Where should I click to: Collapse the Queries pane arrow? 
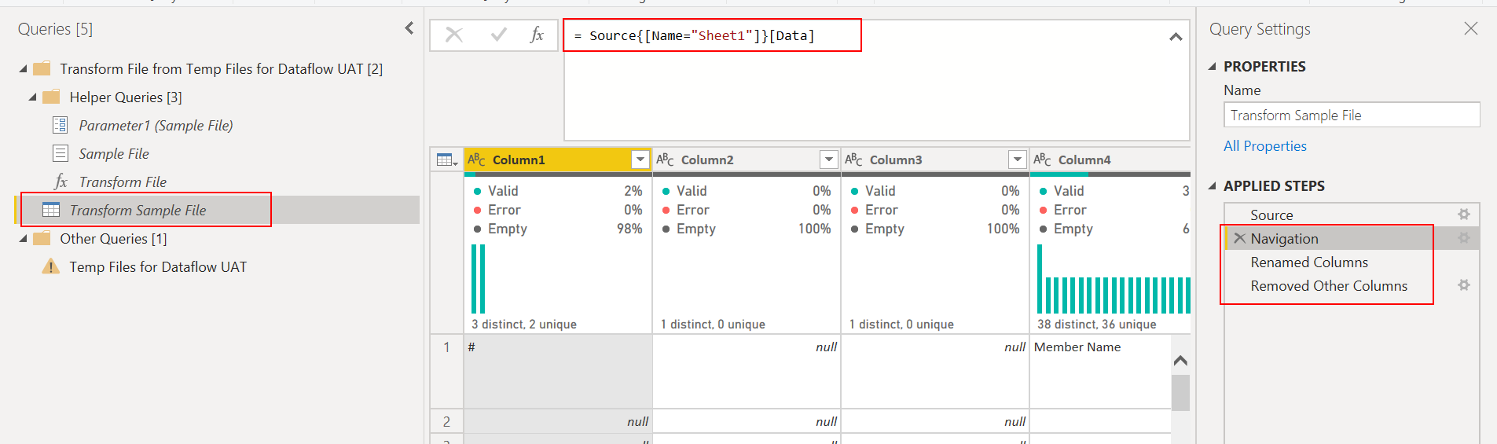[409, 28]
